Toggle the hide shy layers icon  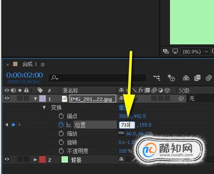(186, 78)
